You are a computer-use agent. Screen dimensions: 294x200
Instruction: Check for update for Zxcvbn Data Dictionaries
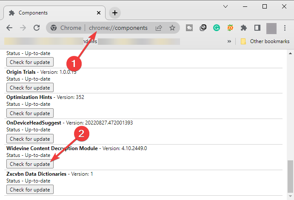(x=30, y=189)
